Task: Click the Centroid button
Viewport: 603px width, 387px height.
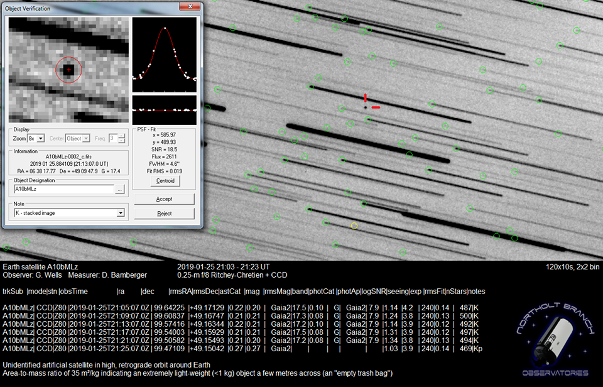Action: [x=165, y=181]
